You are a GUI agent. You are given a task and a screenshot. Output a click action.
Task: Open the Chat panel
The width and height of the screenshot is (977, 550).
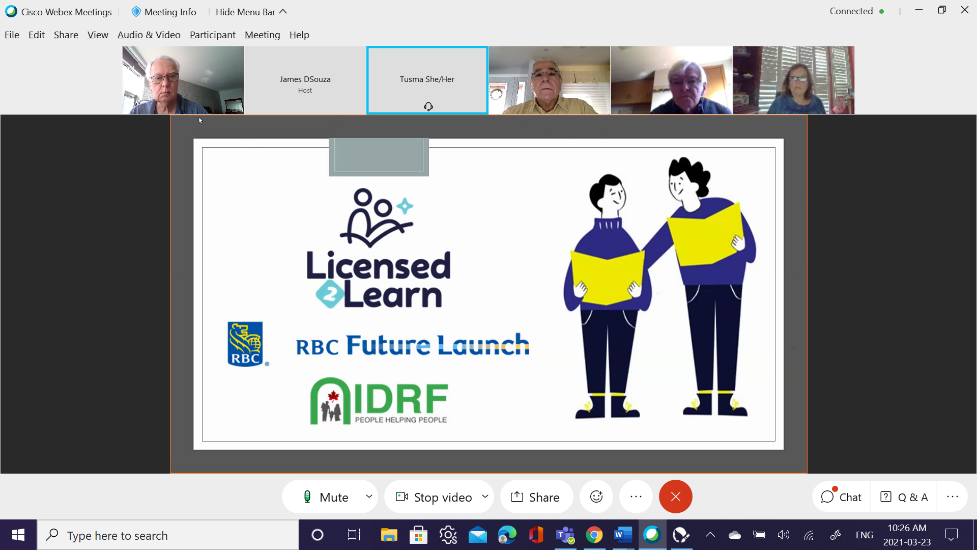[841, 497]
